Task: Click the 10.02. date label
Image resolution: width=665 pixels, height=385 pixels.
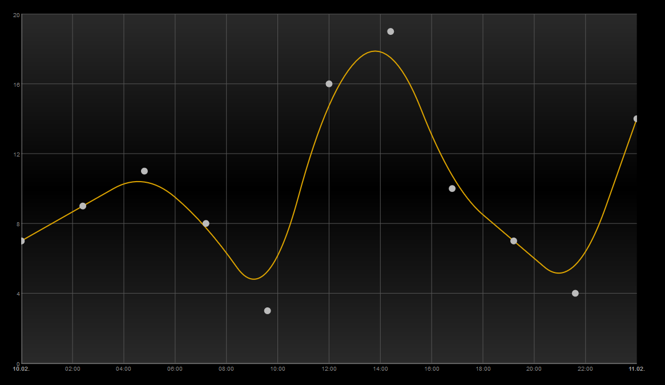Action: coord(21,369)
